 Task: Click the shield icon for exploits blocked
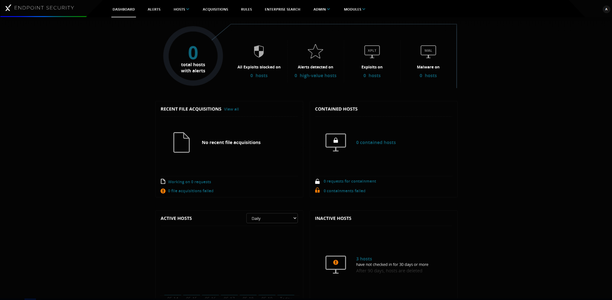pos(259,52)
